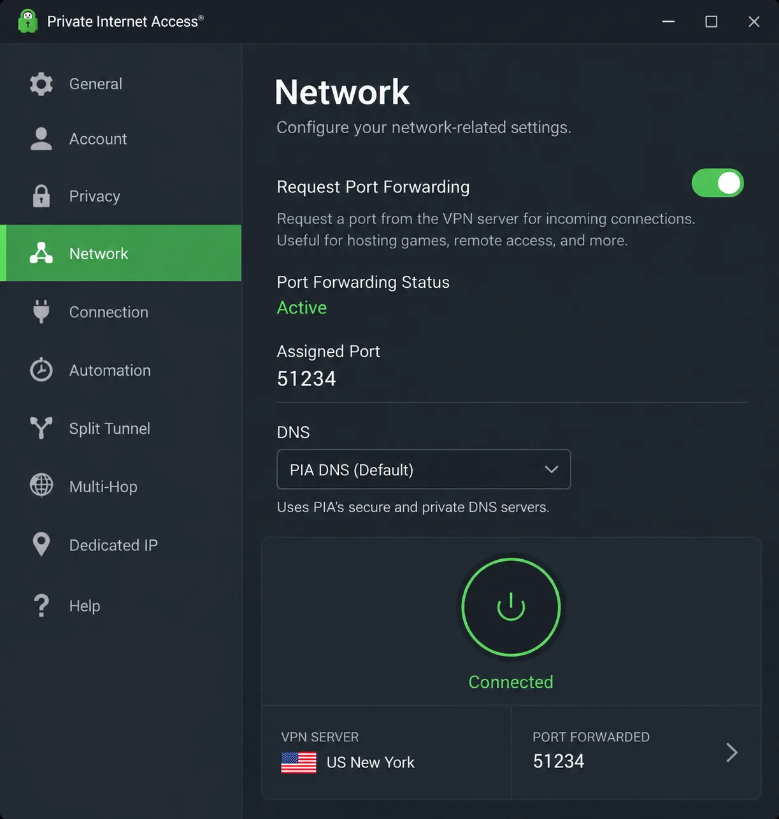
Task: Click the Split Tunnel fork icon
Action: coord(41,428)
